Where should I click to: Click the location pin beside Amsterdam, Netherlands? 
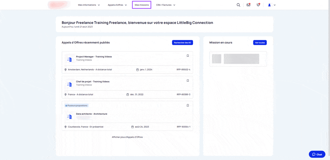[65, 70]
